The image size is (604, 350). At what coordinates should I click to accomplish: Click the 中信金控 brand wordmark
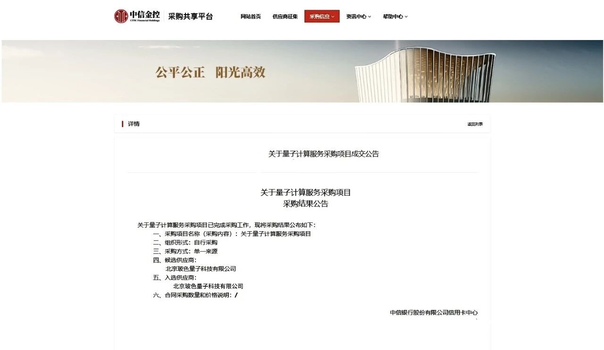click(144, 15)
